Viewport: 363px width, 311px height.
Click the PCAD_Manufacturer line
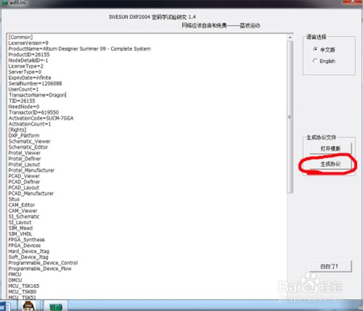[x=31, y=194]
